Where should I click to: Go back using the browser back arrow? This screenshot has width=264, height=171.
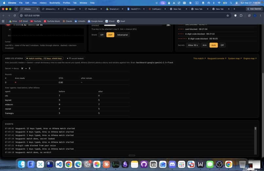pos(4,15)
